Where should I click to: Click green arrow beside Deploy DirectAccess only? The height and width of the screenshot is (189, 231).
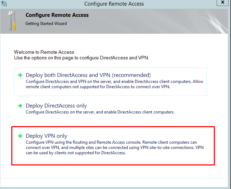point(20,106)
